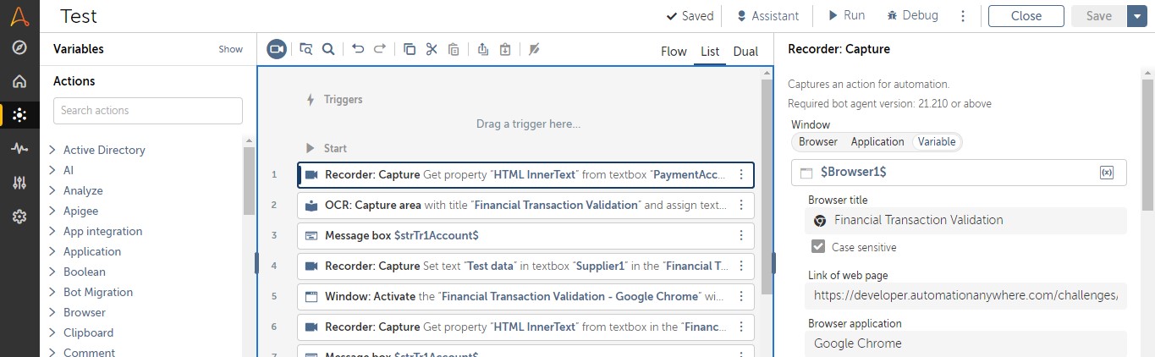Click the Search actions input field
The width and height of the screenshot is (1155, 357).
[148, 111]
